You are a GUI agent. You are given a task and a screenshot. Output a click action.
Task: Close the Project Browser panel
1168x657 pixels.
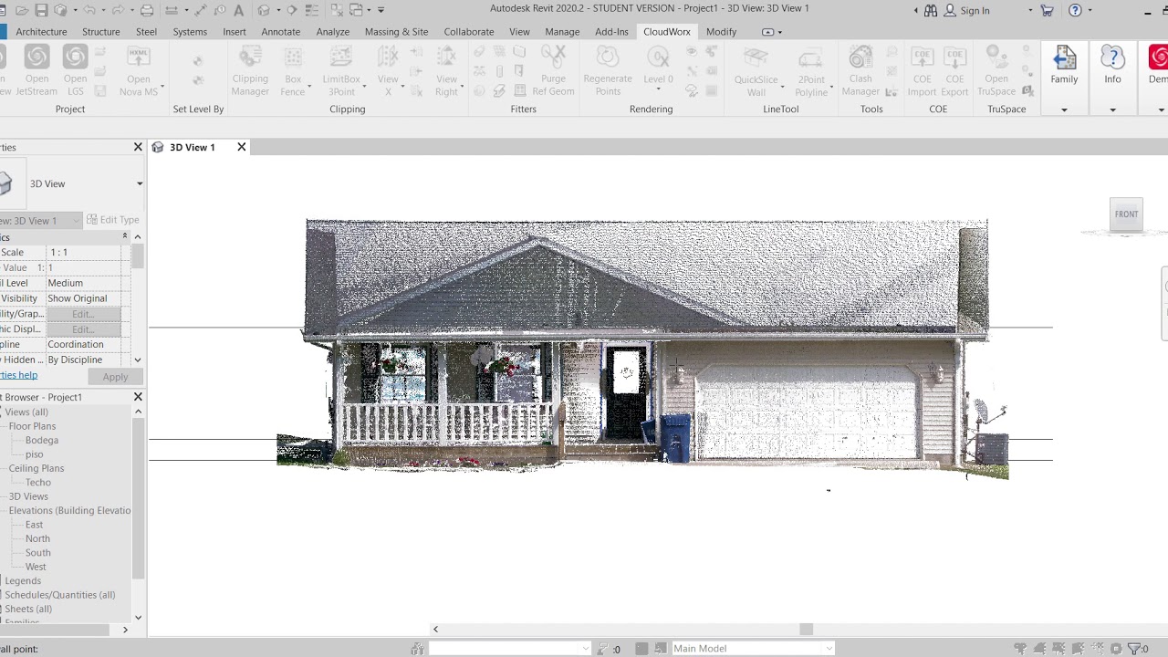click(x=138, y=397)
